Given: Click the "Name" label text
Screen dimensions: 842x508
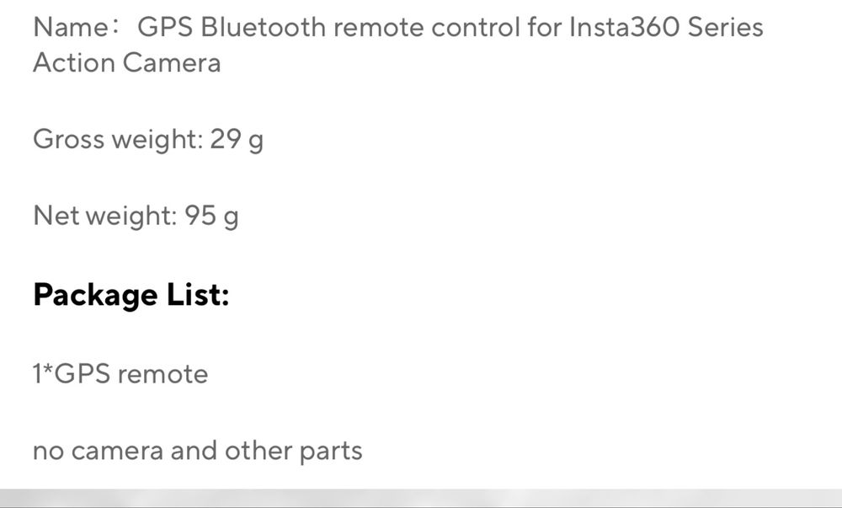Looking at the screenshot, I should tap(71, 27).
